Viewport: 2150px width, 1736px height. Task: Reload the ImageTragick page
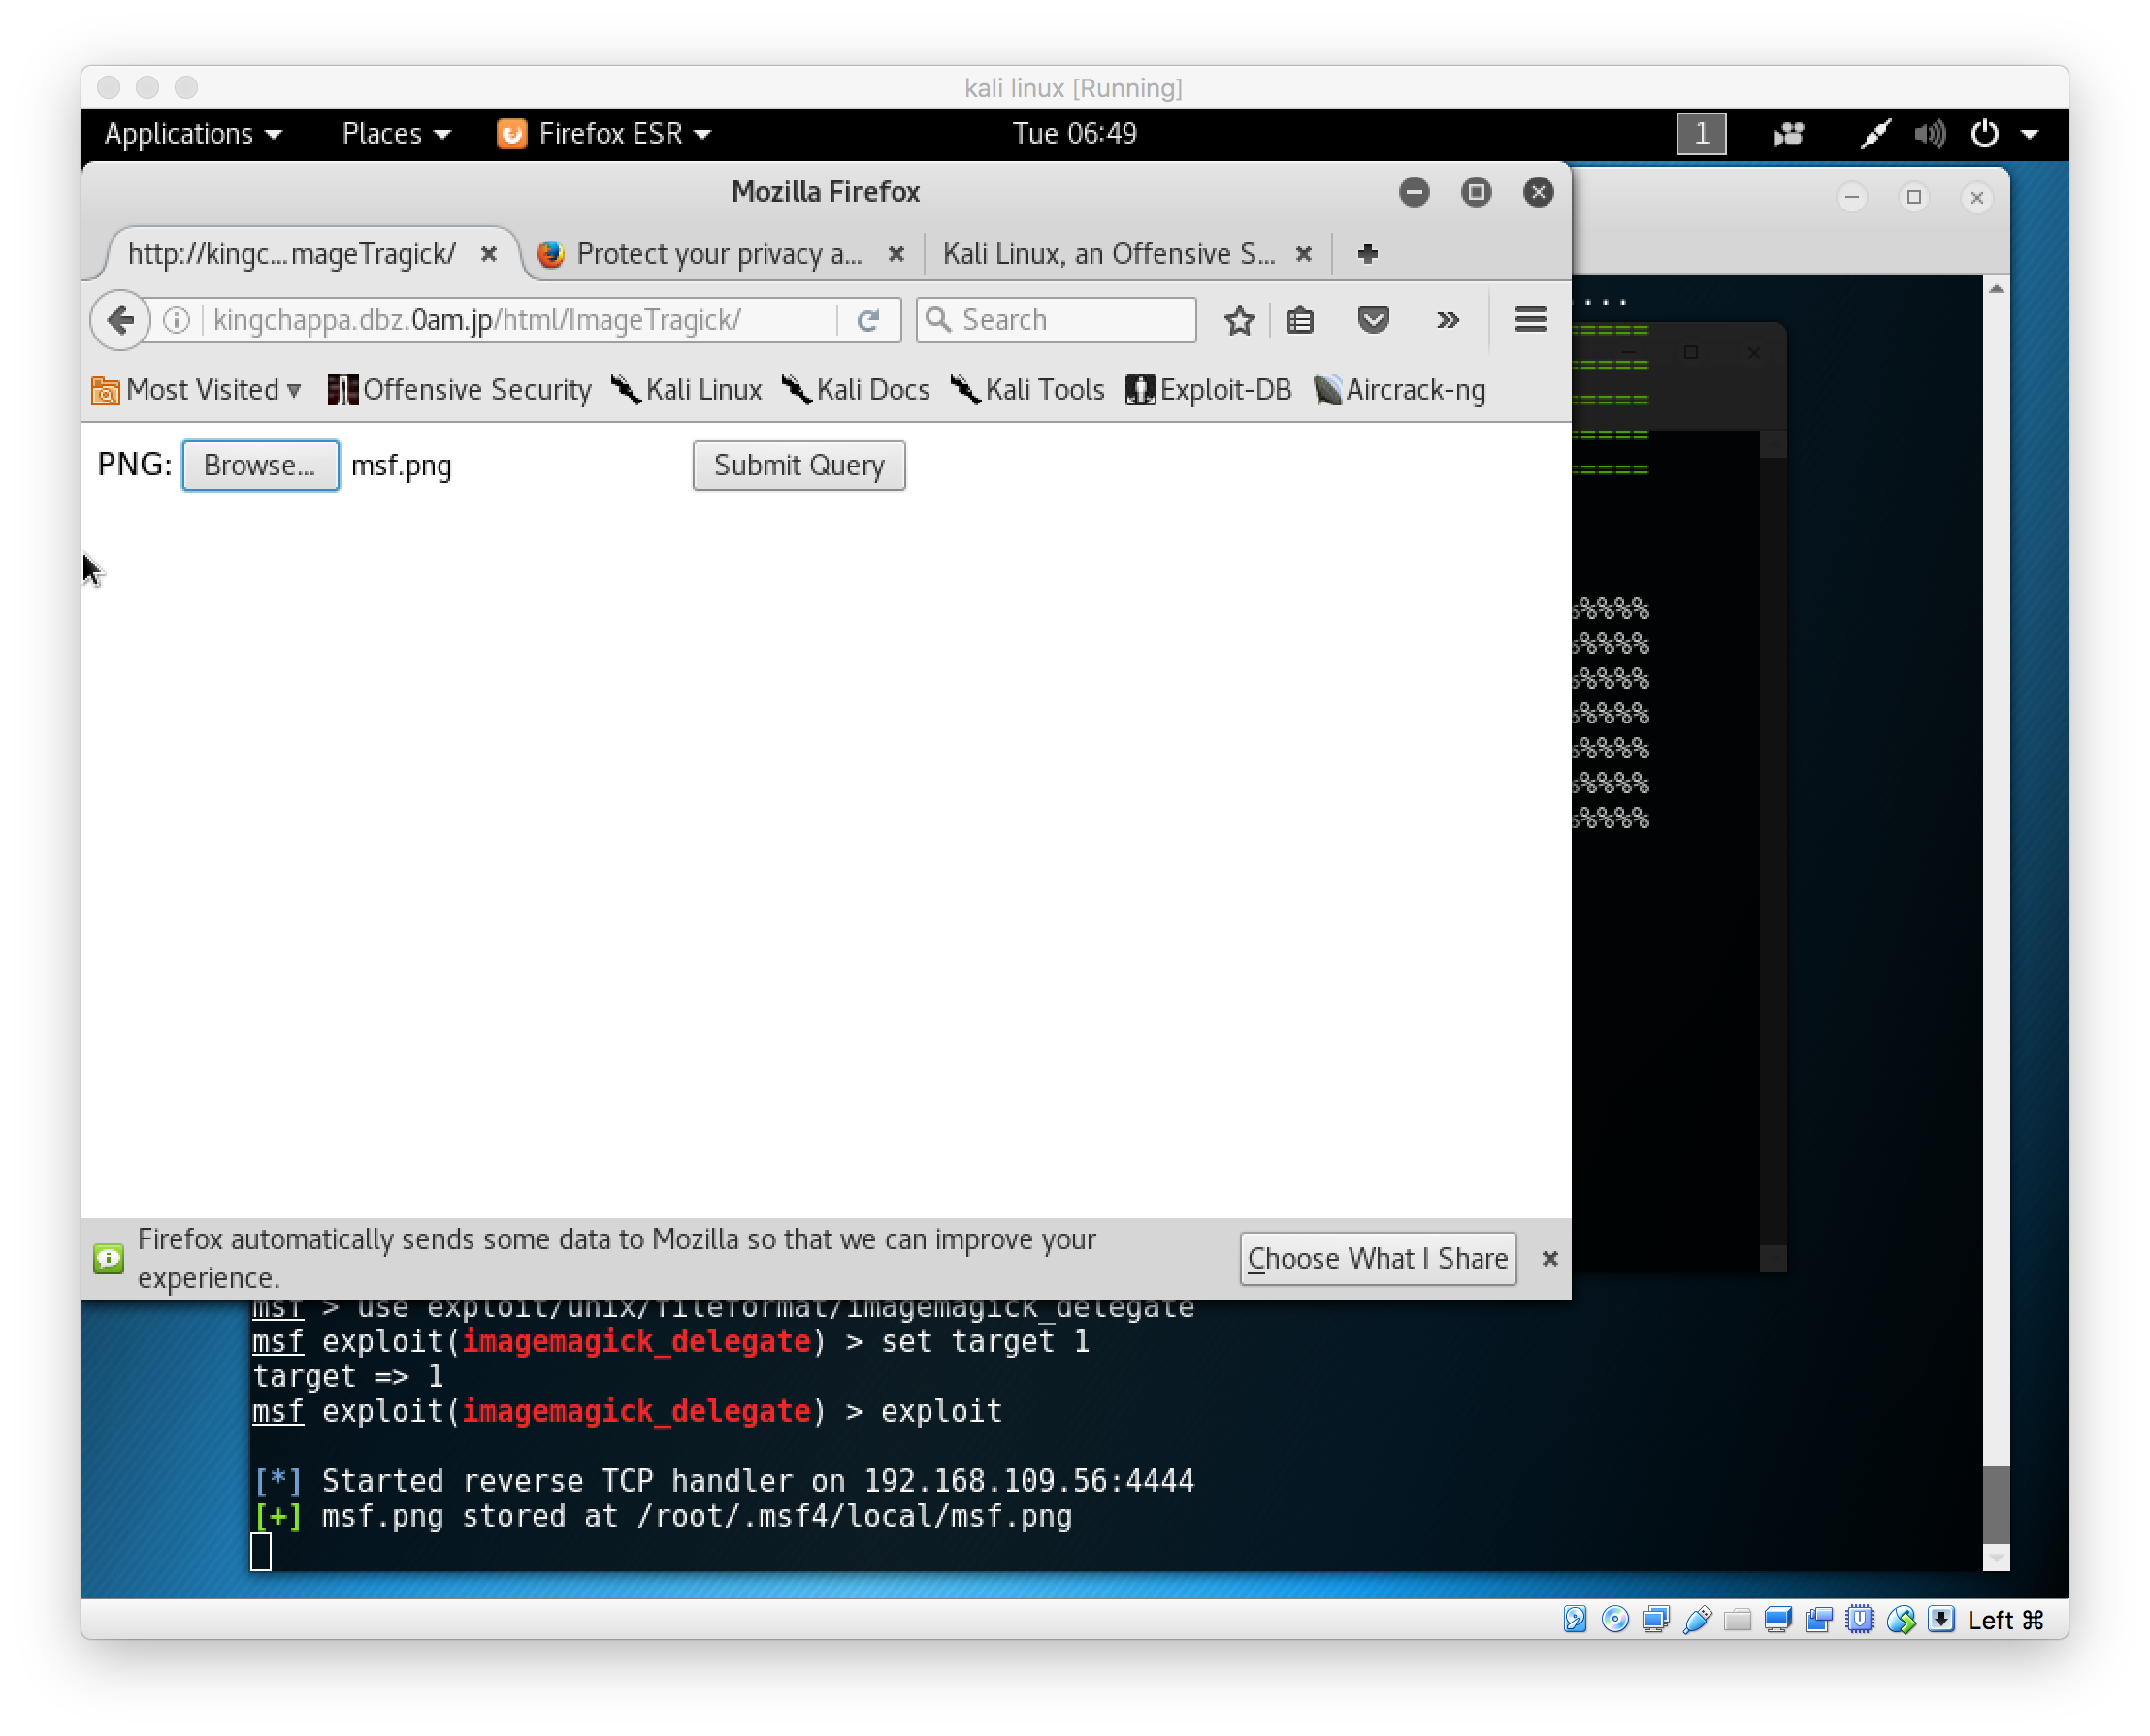coord(867,320)
